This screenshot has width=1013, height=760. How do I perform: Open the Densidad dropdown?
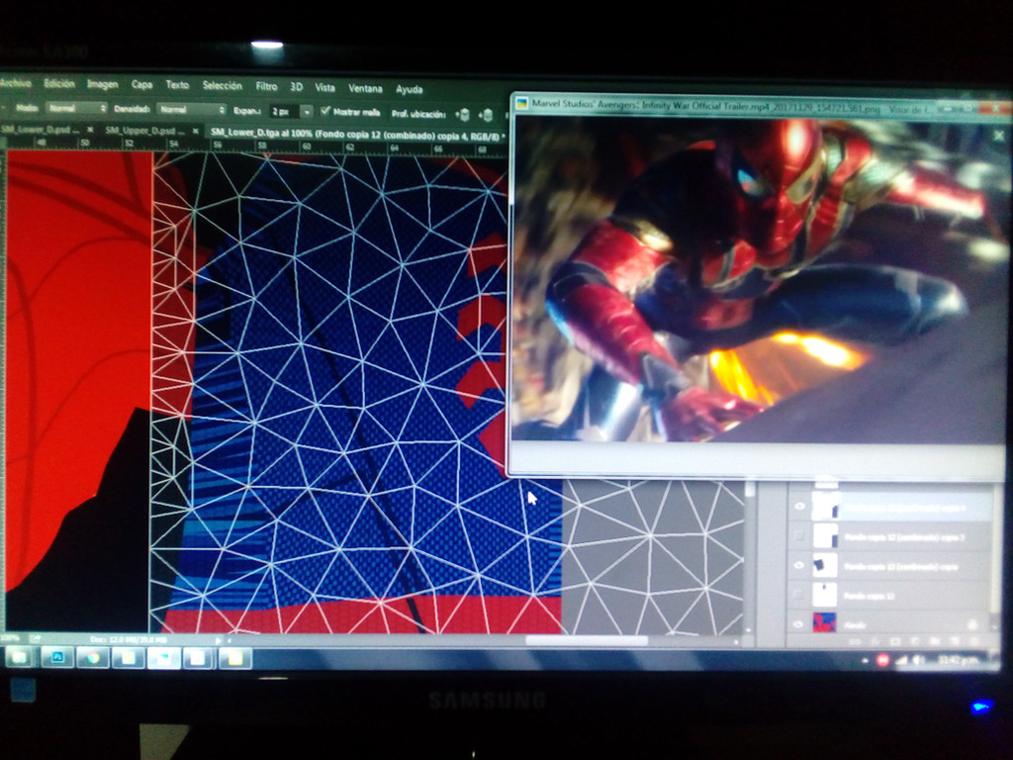point(192,109)
